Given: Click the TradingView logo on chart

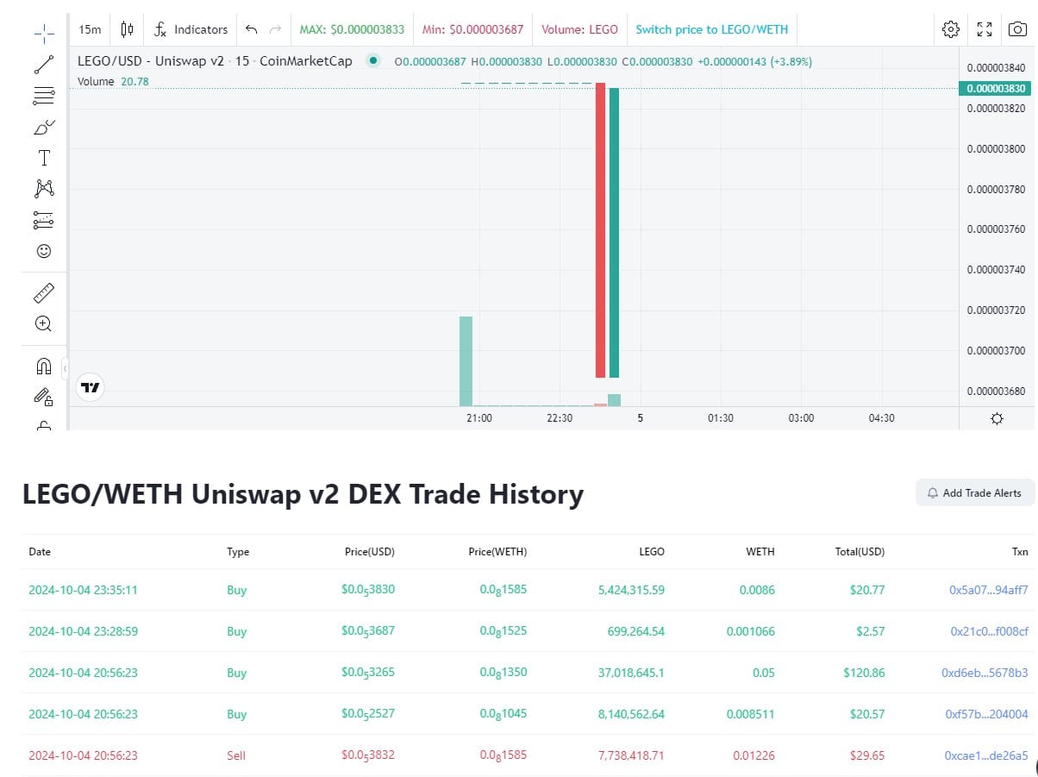Looking at the screenshot, I should pyautogui.click(x=90, y=388).
